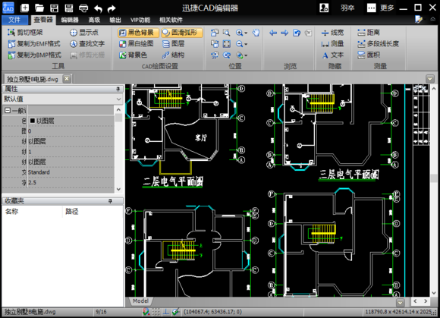The height and width of the screenshot is (318, 440).
Task: Click the 查找文字 find text tool
Action: [x=87, y=44]
